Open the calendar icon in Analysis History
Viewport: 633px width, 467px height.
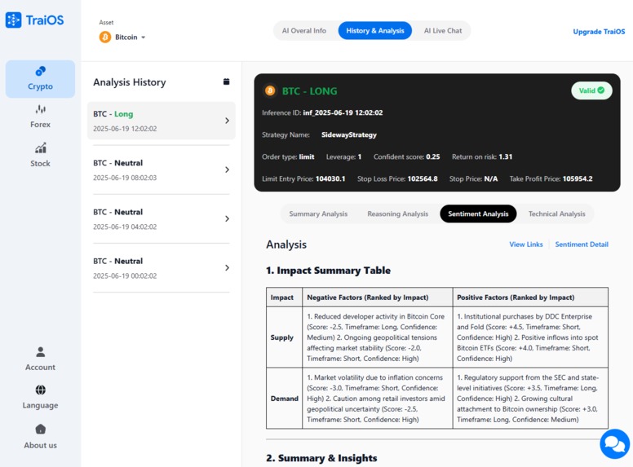[227, 82]
